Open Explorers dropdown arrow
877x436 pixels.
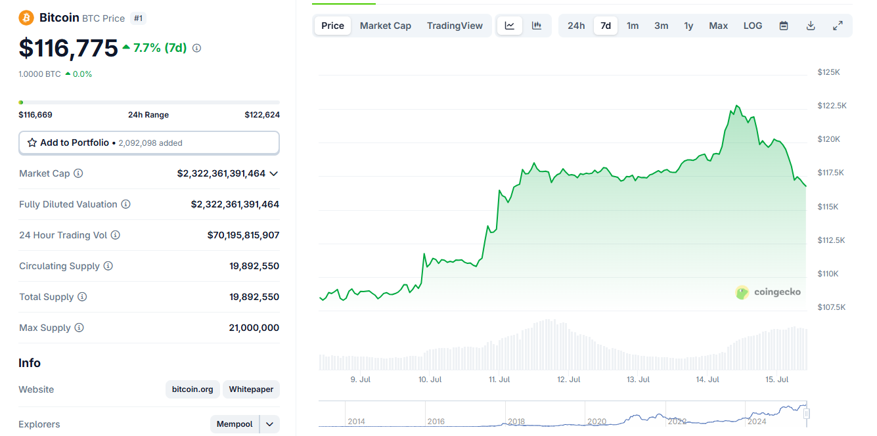point(269,424)
